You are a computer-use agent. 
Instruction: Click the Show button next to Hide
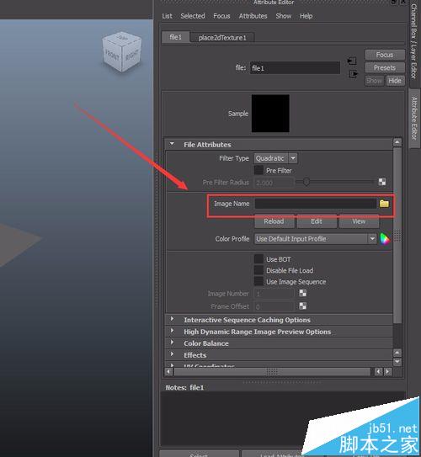point(375,81)
